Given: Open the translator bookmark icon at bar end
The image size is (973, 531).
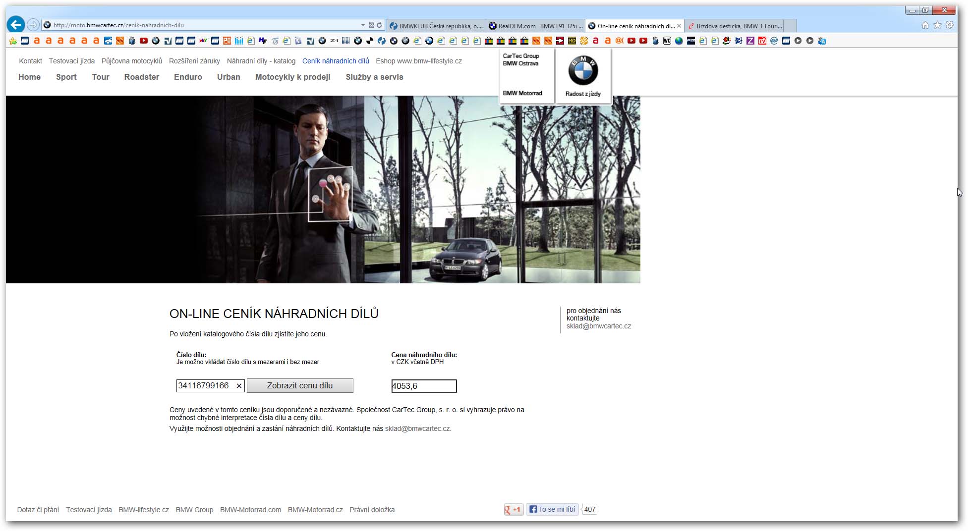Looking at the screenshot, I should tap(822, 41).
